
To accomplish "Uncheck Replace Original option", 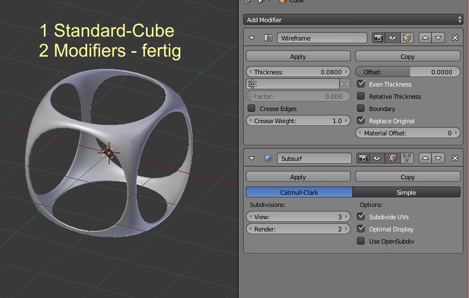I will point(361,120).
